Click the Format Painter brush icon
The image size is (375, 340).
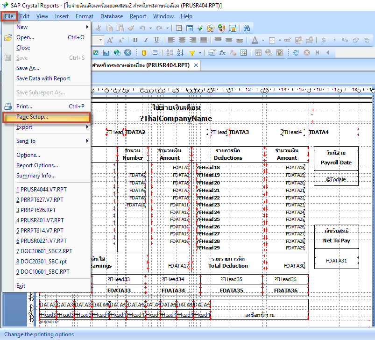point(131,28)
